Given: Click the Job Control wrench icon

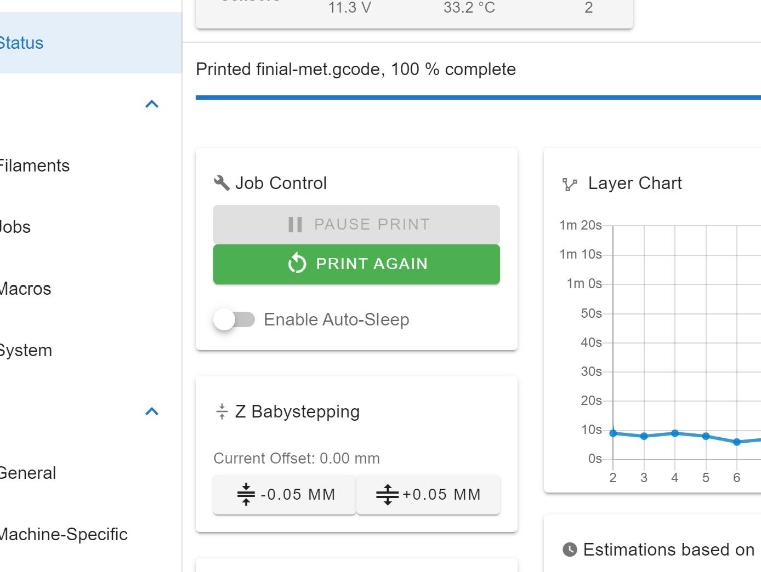Looking at the screenshot, I should tap(222, 183).
